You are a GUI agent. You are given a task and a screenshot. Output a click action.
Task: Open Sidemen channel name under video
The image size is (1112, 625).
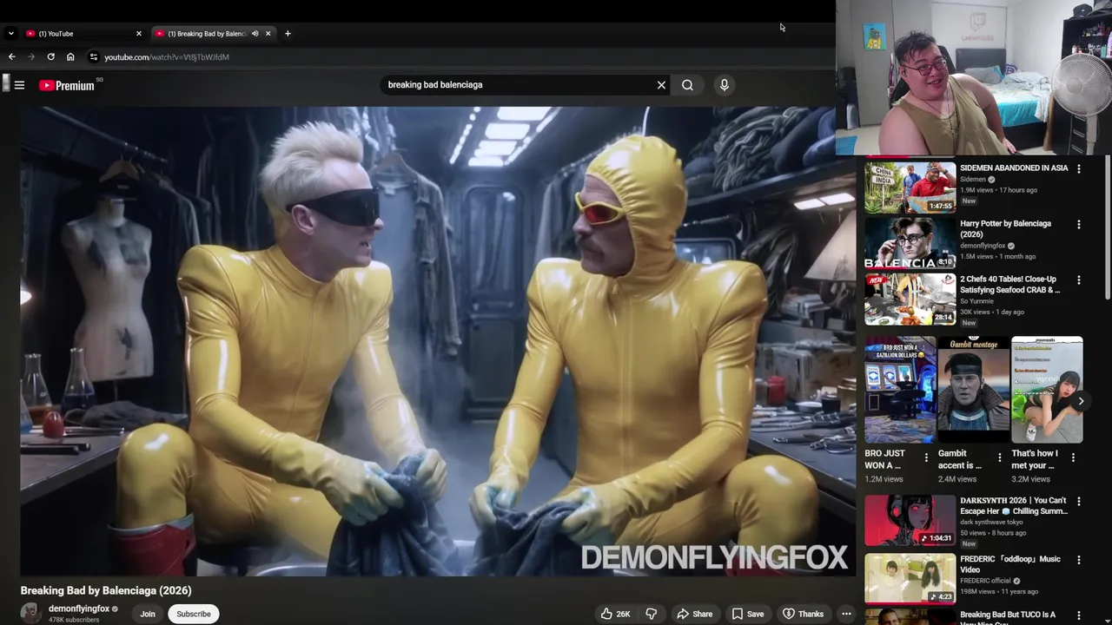pyautogui.click(x=973, y=180)
